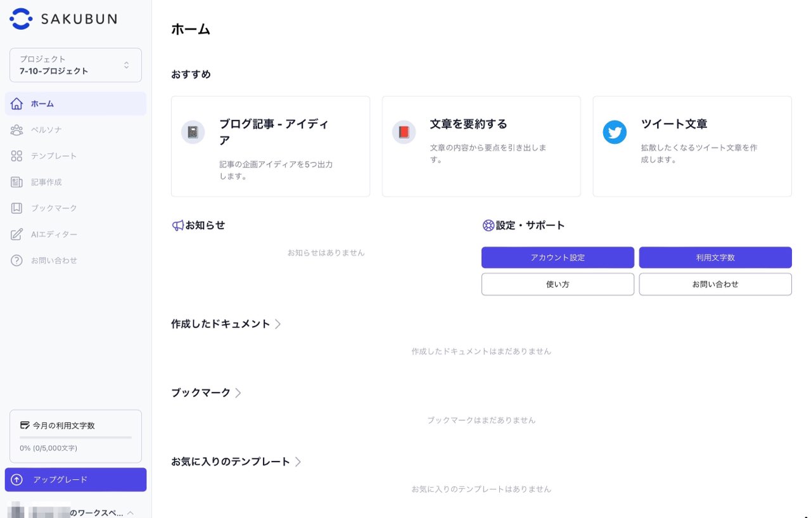Expand the workspace menu at sidebar bottom
Screen dimensions: 811x518
tap(130, 512)
